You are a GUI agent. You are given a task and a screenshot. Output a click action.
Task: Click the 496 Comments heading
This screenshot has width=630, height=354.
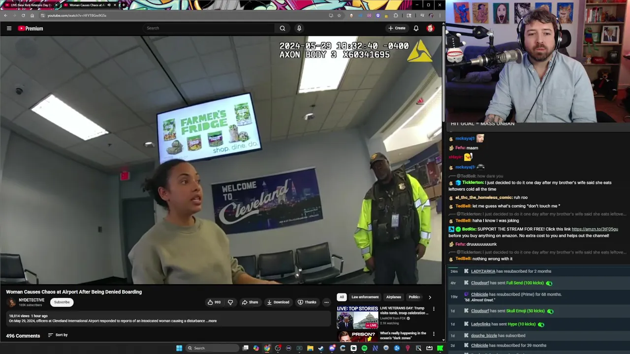(23, 336)
